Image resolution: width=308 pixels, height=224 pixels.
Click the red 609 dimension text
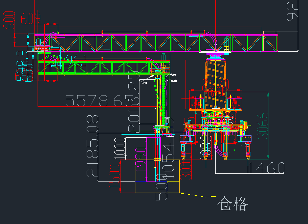click(31, 18)
